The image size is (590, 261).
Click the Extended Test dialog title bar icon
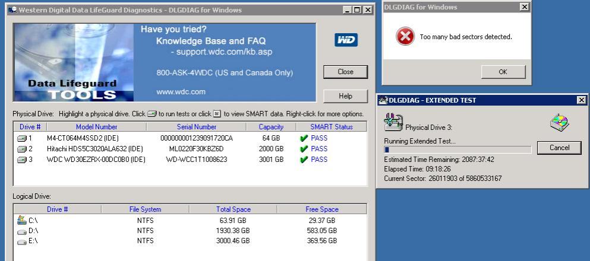point(383,100)
